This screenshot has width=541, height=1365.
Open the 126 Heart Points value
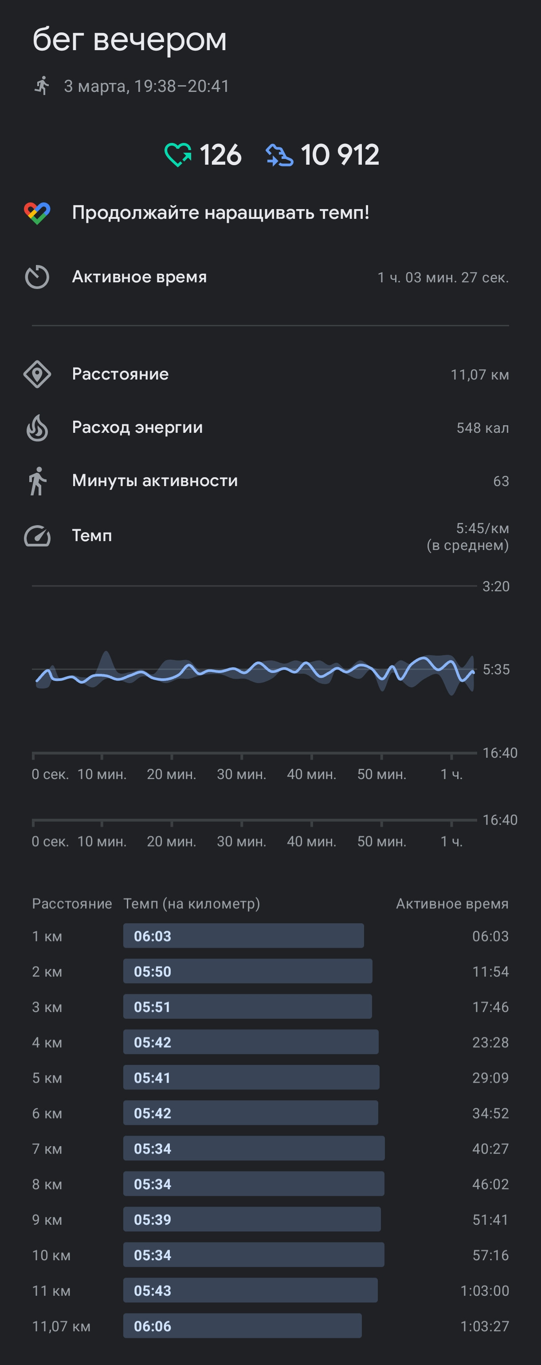pyautogui.click(x=220, y=155)
